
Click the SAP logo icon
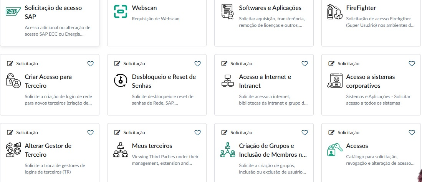(13, 11)
